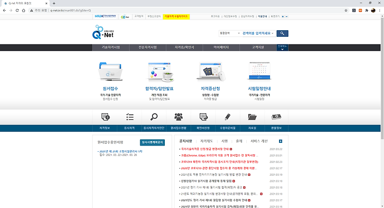The width and height of the screenshot is (384, 208).
Task: Open the Chrome, Edge browser notice
Action: pos(219,155)
